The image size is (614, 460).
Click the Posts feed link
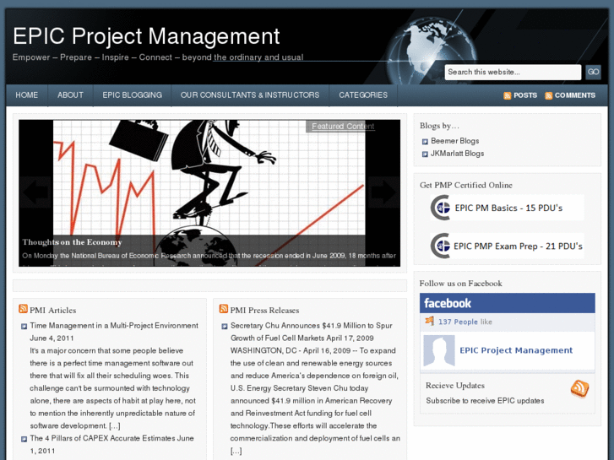tap(525, 95)
